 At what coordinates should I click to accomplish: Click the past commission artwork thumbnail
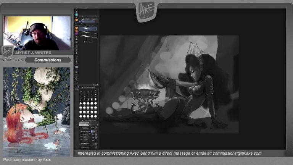click(37, 112)
